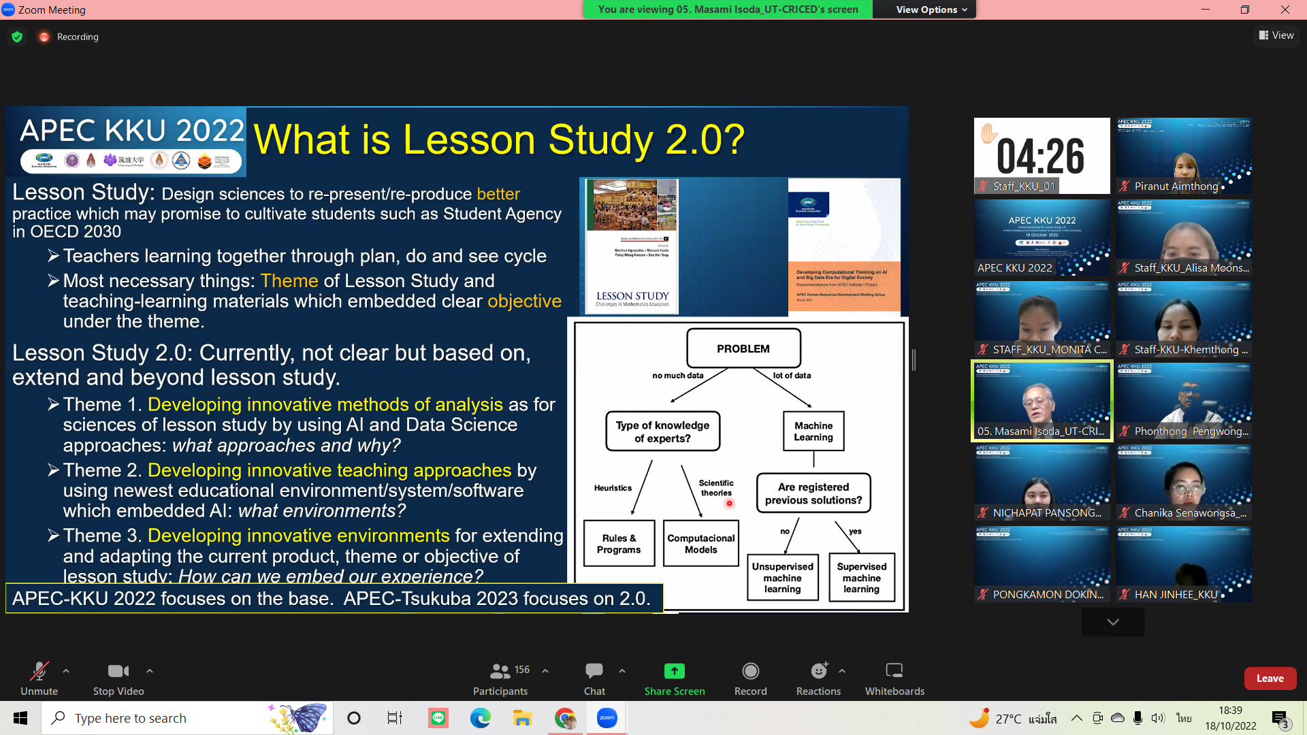Expand participants options caret beside 156
Screen dimensions: 1307x735
pyautogui.click(x=545, y=671)
